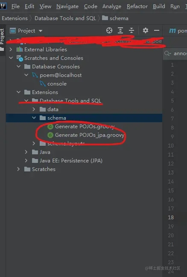
Task: Select the Generate POJOs.groovy script icon
Action: (x=50, y=127)
